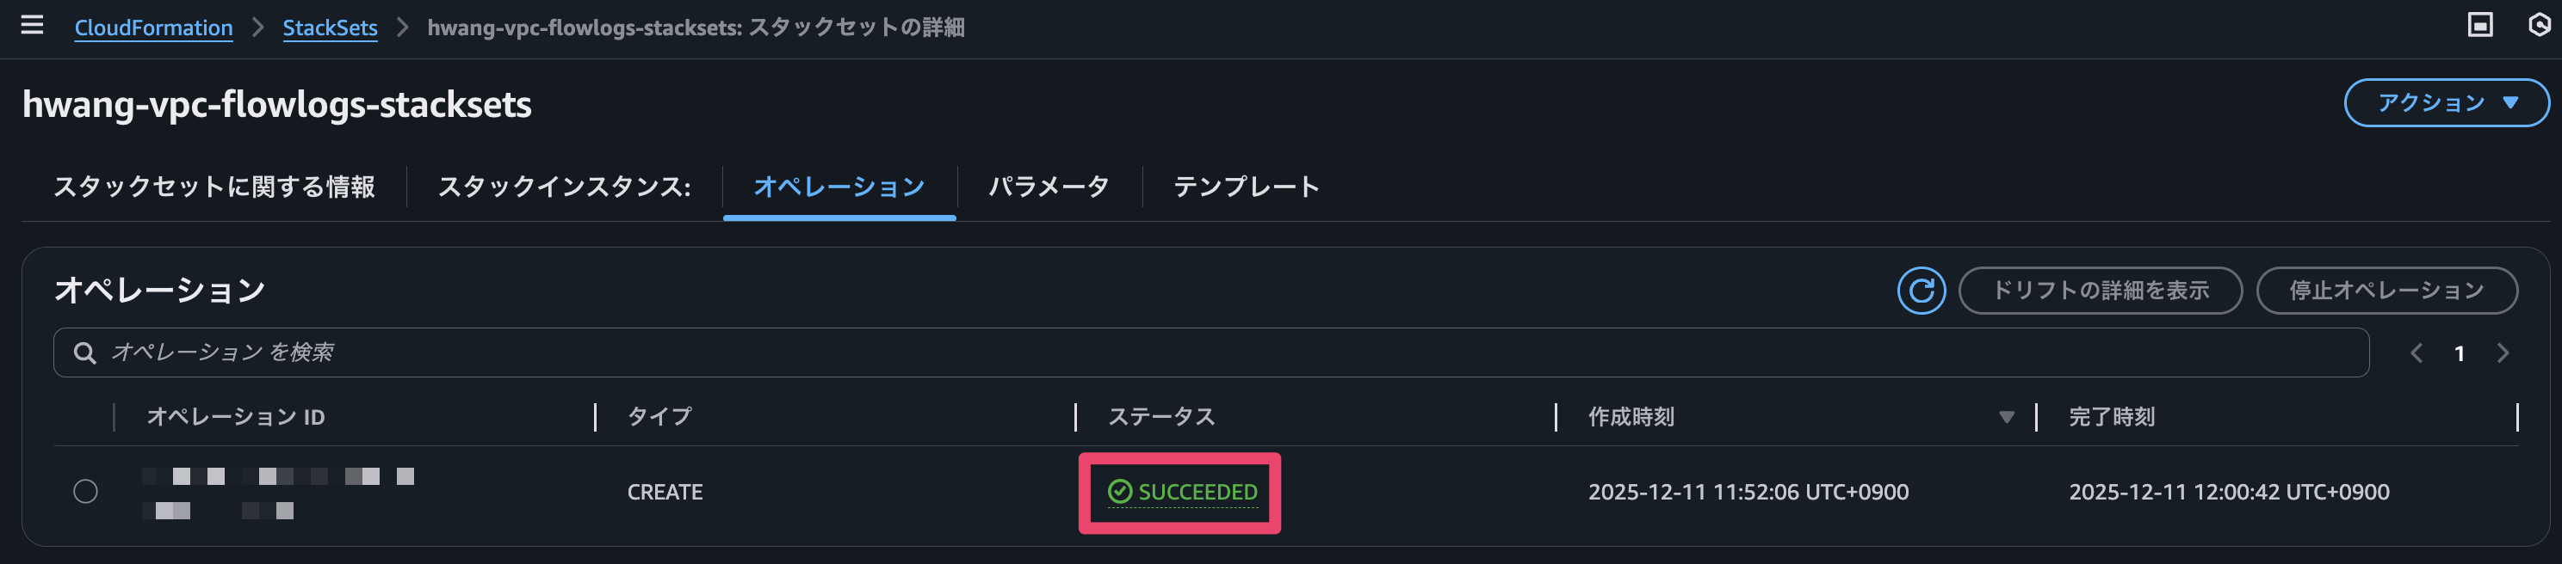Select the radio button for the CREATE operation
The height and width of the screenshot is (564, 2562).
(87, 491)
